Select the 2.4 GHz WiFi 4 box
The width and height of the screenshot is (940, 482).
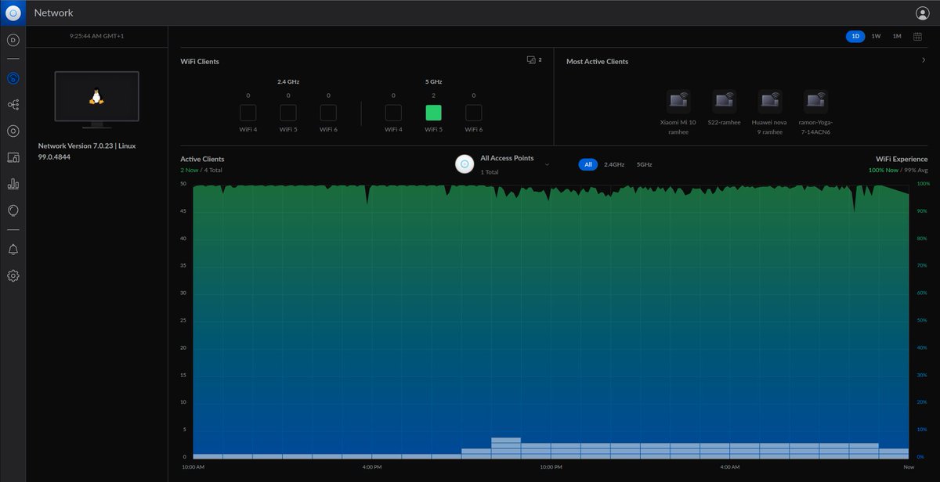click(248, 113)
